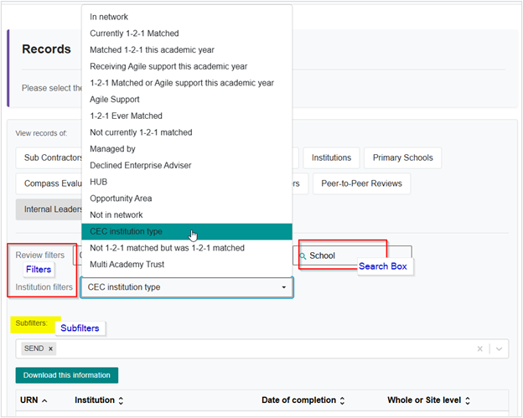This screenshot has height=418, width=523.
Task: Choose 'Multi Academy Trust' option
Action: click(x=127, y=265)
